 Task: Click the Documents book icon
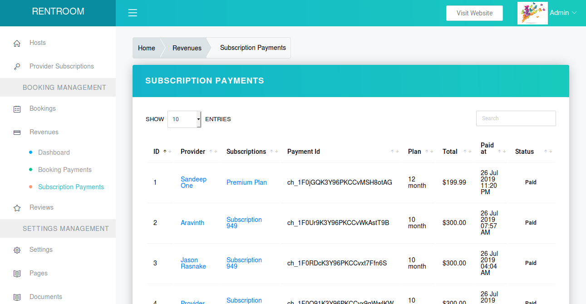coord(17,297)
